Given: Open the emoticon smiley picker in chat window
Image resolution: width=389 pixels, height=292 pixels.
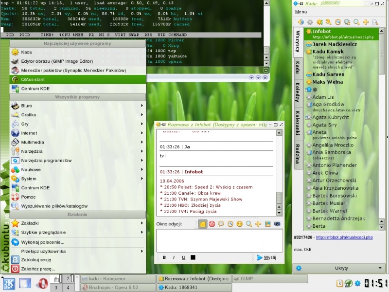Looking at the screenshot, I should point(239,224).
